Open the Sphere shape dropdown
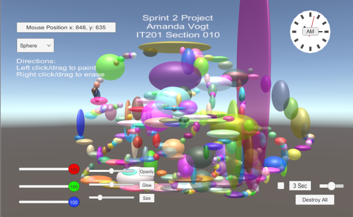Viewport: 353px width, 217px height. (35, 46)
